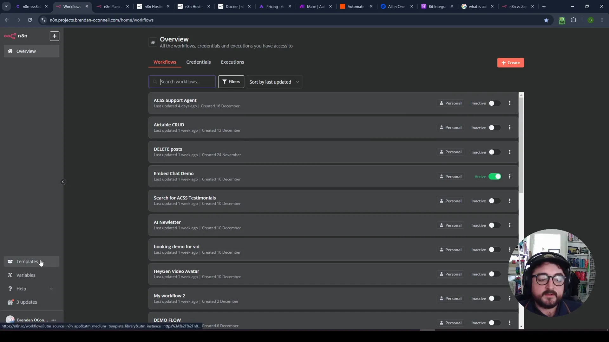Click the bookmark star in address bar
This screenshot has width=609, height=342.
coord(546,20)
